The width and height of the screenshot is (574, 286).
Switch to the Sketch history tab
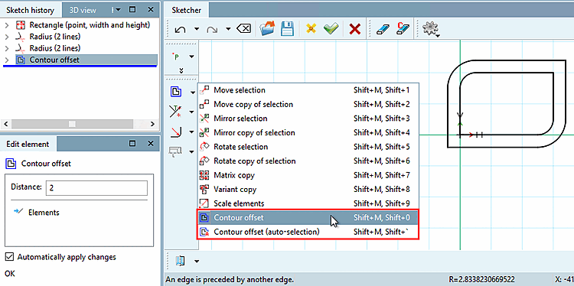pos(31,10)
